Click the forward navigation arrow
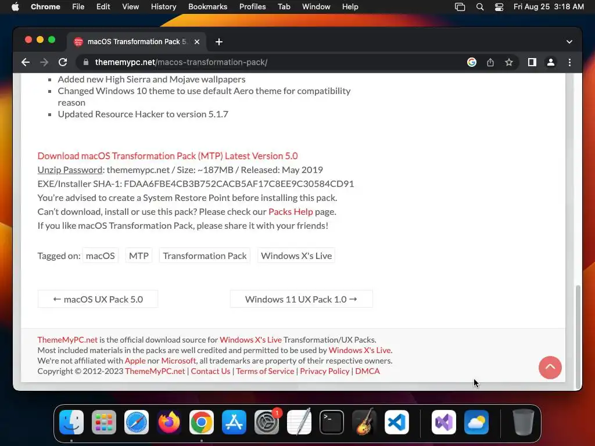Viewport: 595px width, 446px height. tap(44, 62)
